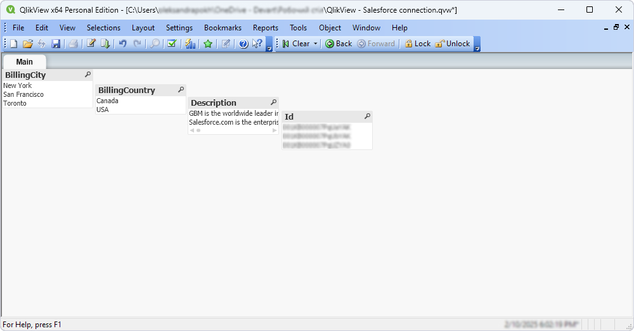Click the Notes pencil icon
This screenshot has height=331, width=634.
[x=226, y=44]
